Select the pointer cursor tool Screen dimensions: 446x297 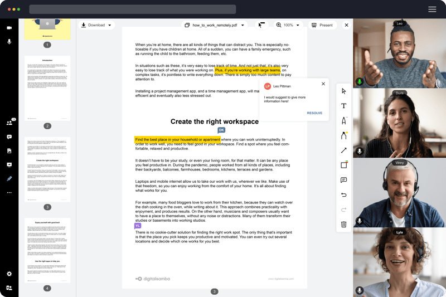point(343,91)
